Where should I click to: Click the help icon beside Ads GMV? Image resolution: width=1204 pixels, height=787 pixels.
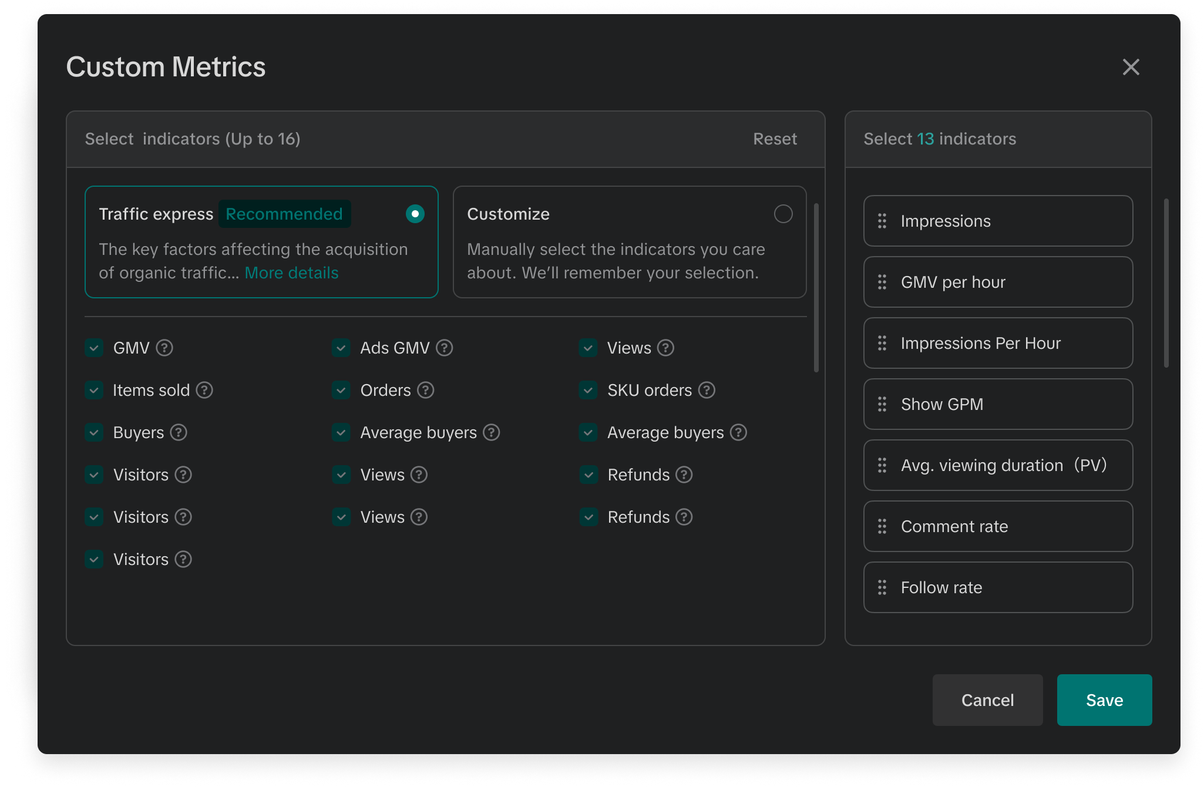coord(445,348)
